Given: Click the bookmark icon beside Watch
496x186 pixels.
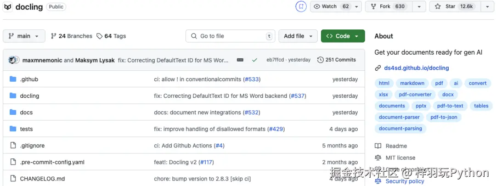Looking at the screenshot, I should (301, 6).
